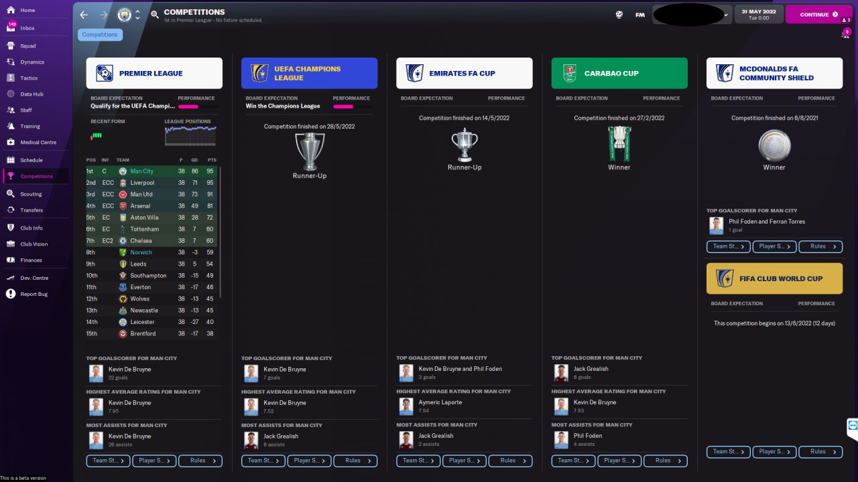Open the Medical Centre icon

(x=11, y=142)
